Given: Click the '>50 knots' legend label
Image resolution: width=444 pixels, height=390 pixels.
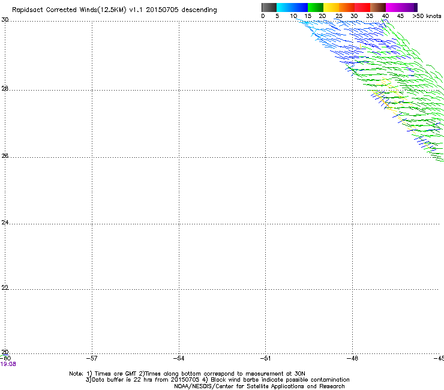Looking at the screenshot, I should pyautogui.click(x=427, y=16).
